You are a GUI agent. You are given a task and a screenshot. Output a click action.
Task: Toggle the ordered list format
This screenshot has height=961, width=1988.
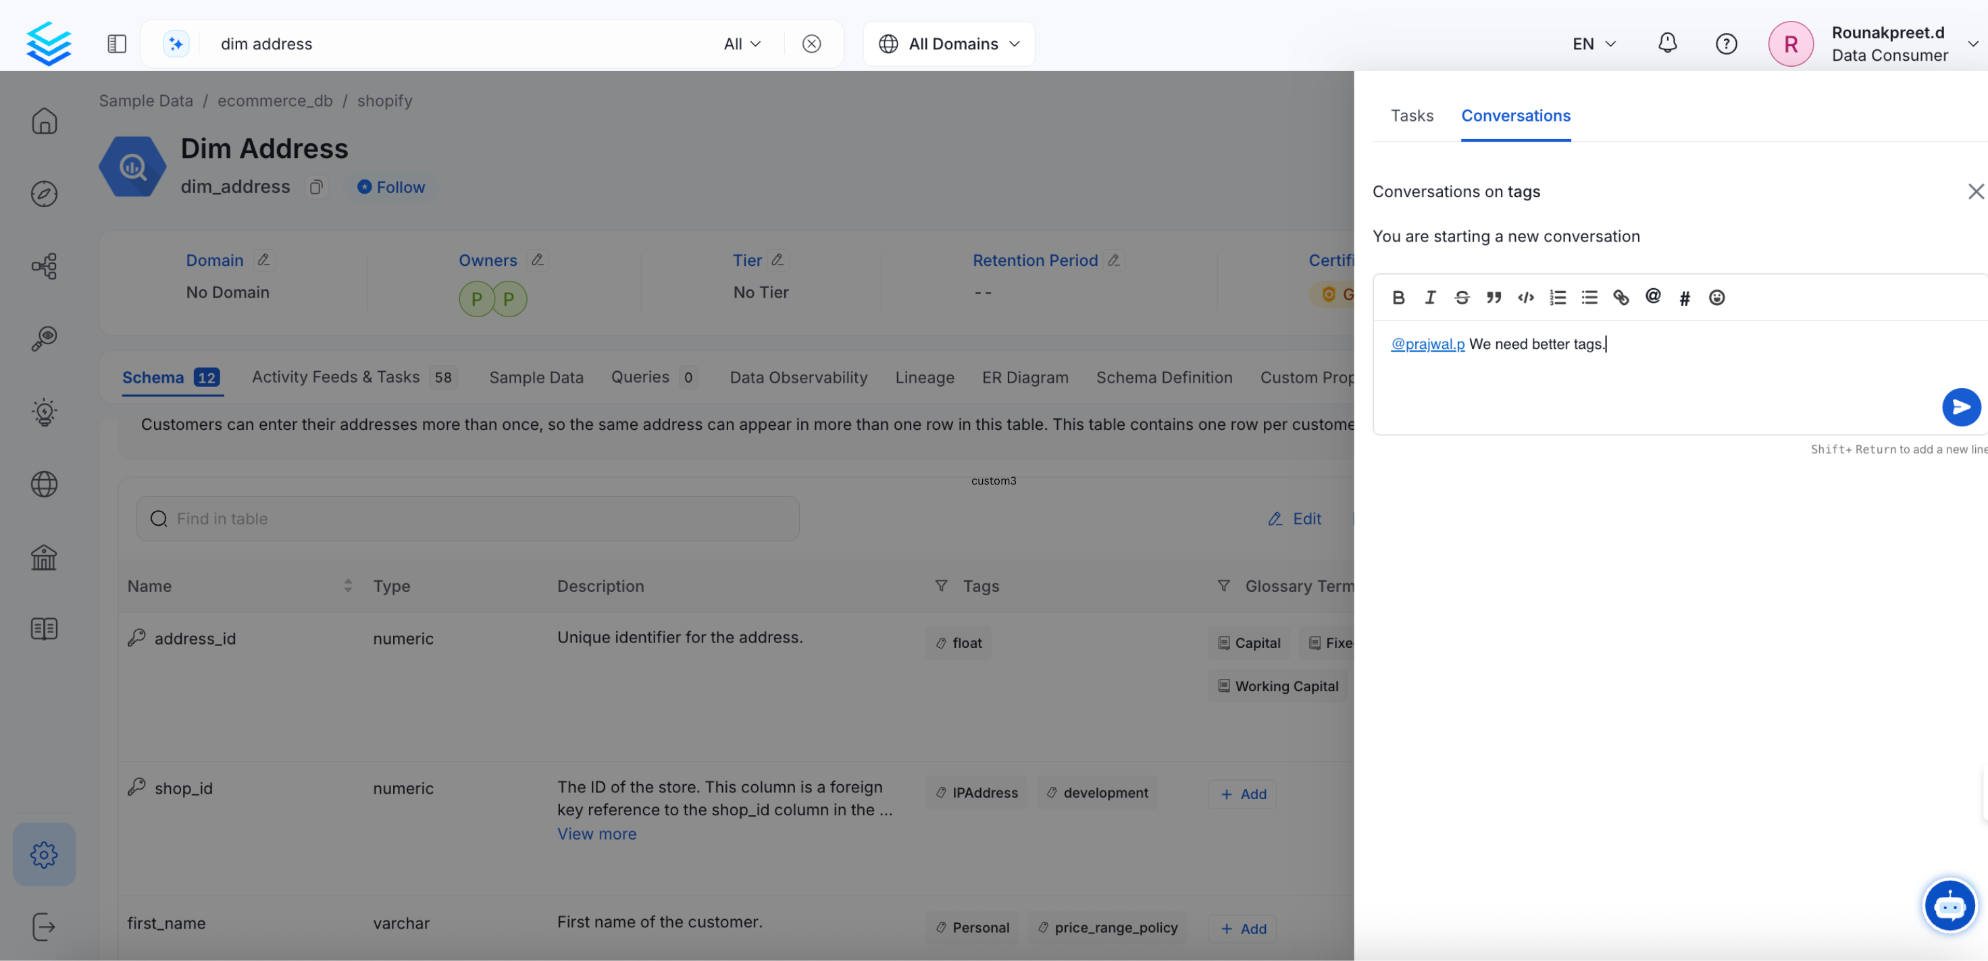[x=1558, y=298]
